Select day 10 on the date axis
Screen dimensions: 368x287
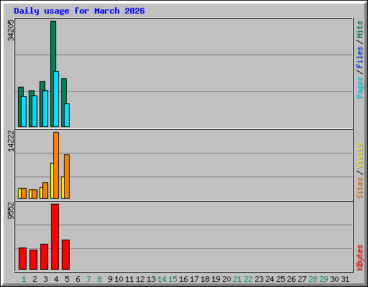coord(119,279)
